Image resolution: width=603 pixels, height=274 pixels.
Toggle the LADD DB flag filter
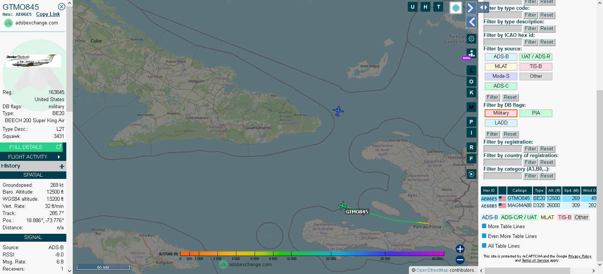pos(501,123)
